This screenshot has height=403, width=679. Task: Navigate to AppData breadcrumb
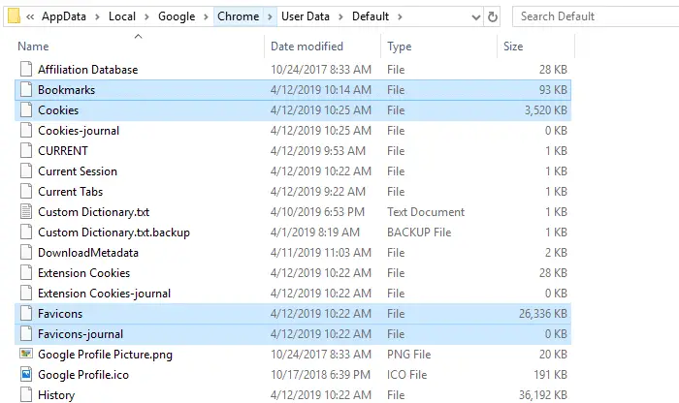(64, 16)
